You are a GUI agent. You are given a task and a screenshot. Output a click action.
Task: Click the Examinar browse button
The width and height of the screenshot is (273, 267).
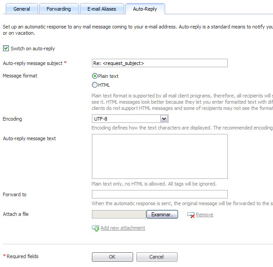[x=162, y=214]
